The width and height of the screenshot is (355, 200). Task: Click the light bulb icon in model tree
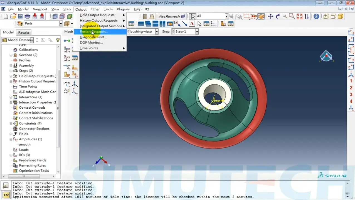58,40
